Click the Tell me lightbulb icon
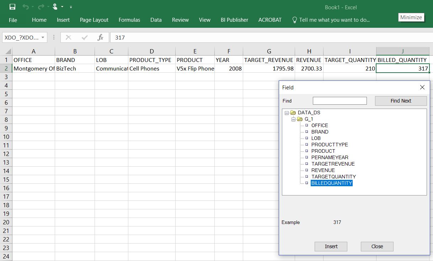 (294, 20)
